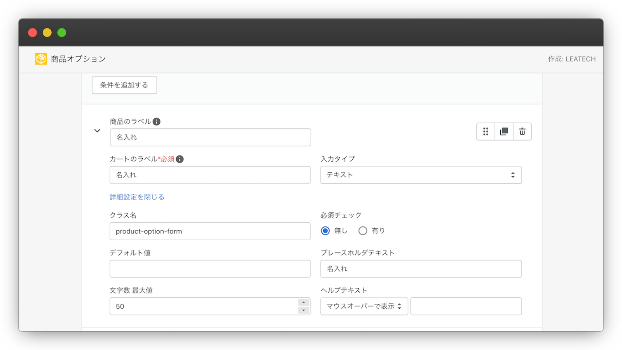Click the 商品オプション app logo icon
Screen dimensions: 622x350
pyautogui.click(x=41, y=59)
